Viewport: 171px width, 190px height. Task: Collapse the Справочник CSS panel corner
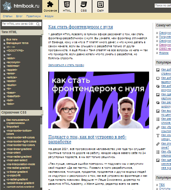pos(42,115)
